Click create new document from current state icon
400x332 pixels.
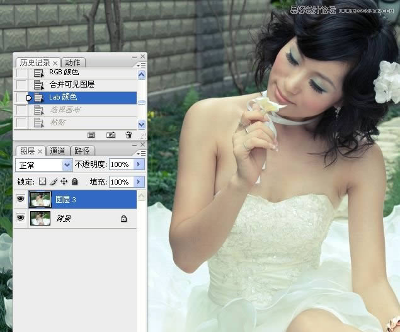click(91, 135)
